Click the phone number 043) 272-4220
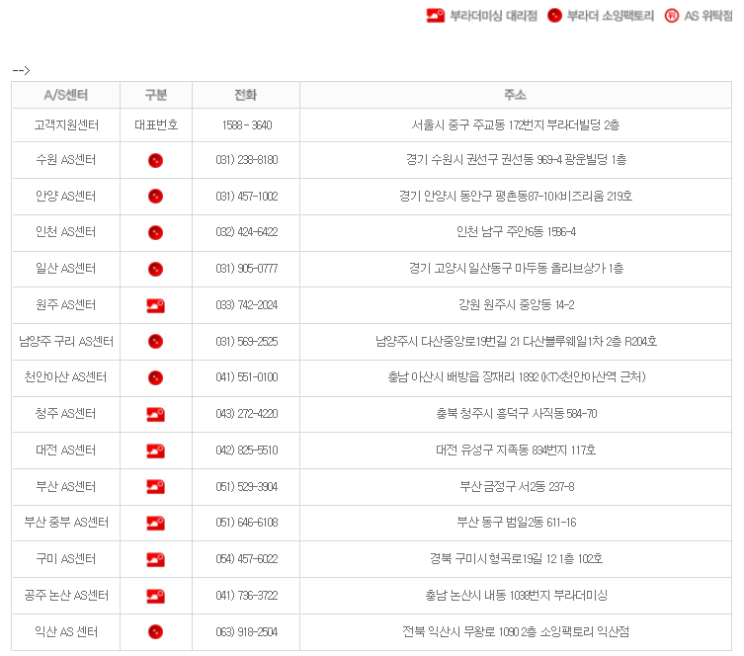The width and height of the screenshot is (744, 656). coord(247,414)
